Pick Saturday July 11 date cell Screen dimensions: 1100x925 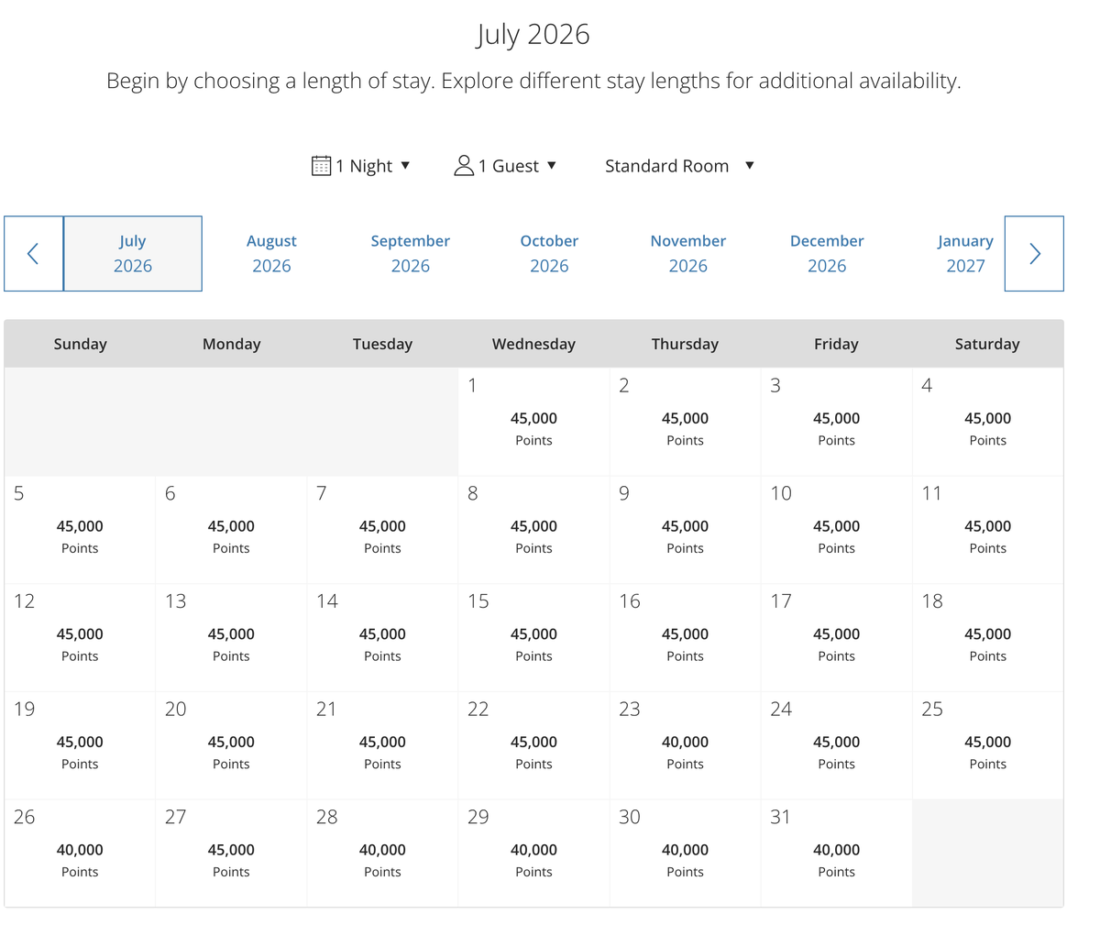[987, 529]
